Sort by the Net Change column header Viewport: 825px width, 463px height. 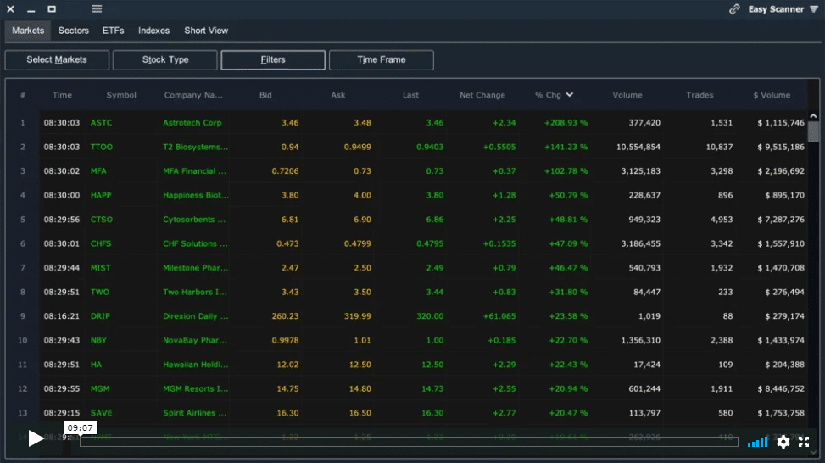tap(482, 95)
